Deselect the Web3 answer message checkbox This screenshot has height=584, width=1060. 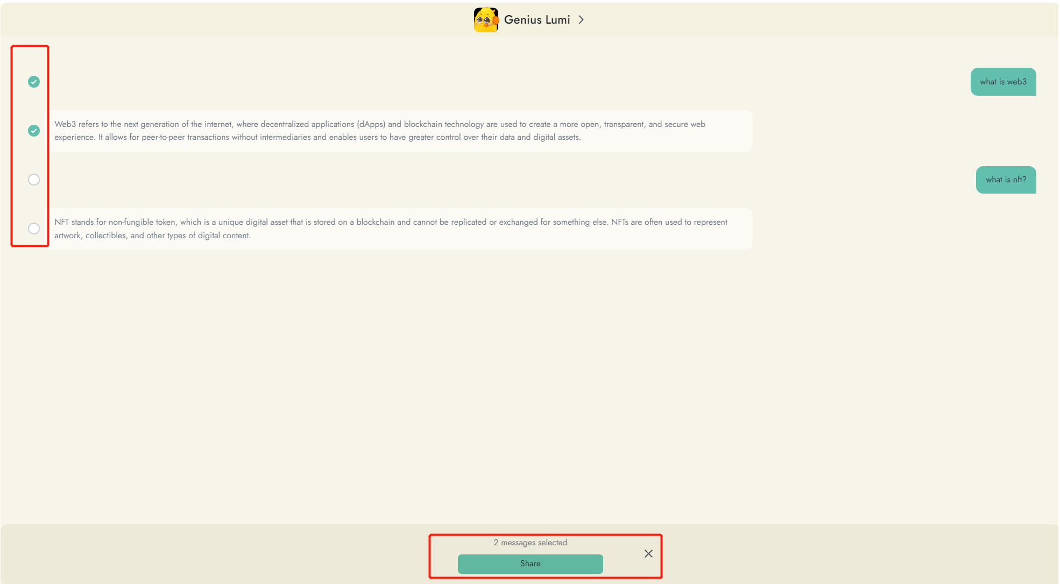(34, 131)
